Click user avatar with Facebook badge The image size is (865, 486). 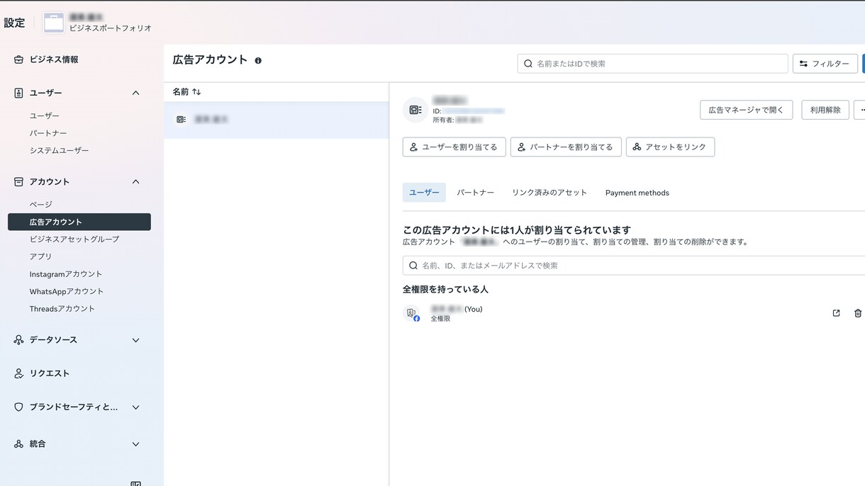(x=412, y=313)
